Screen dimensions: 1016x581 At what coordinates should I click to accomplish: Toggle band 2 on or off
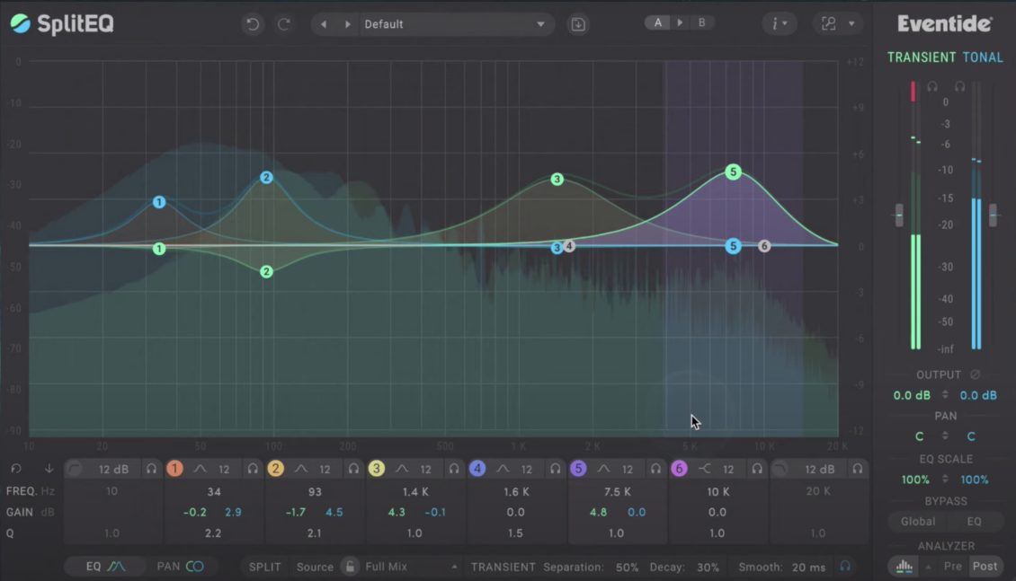pos(275,469)
